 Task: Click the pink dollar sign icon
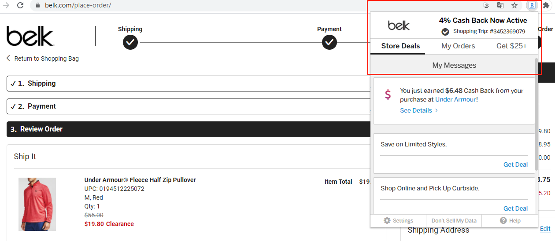tap(388, 95)
